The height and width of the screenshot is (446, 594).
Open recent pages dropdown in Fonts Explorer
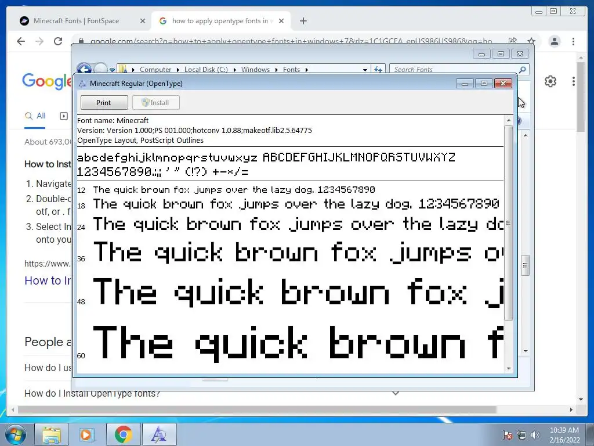[x=112, y=70]
